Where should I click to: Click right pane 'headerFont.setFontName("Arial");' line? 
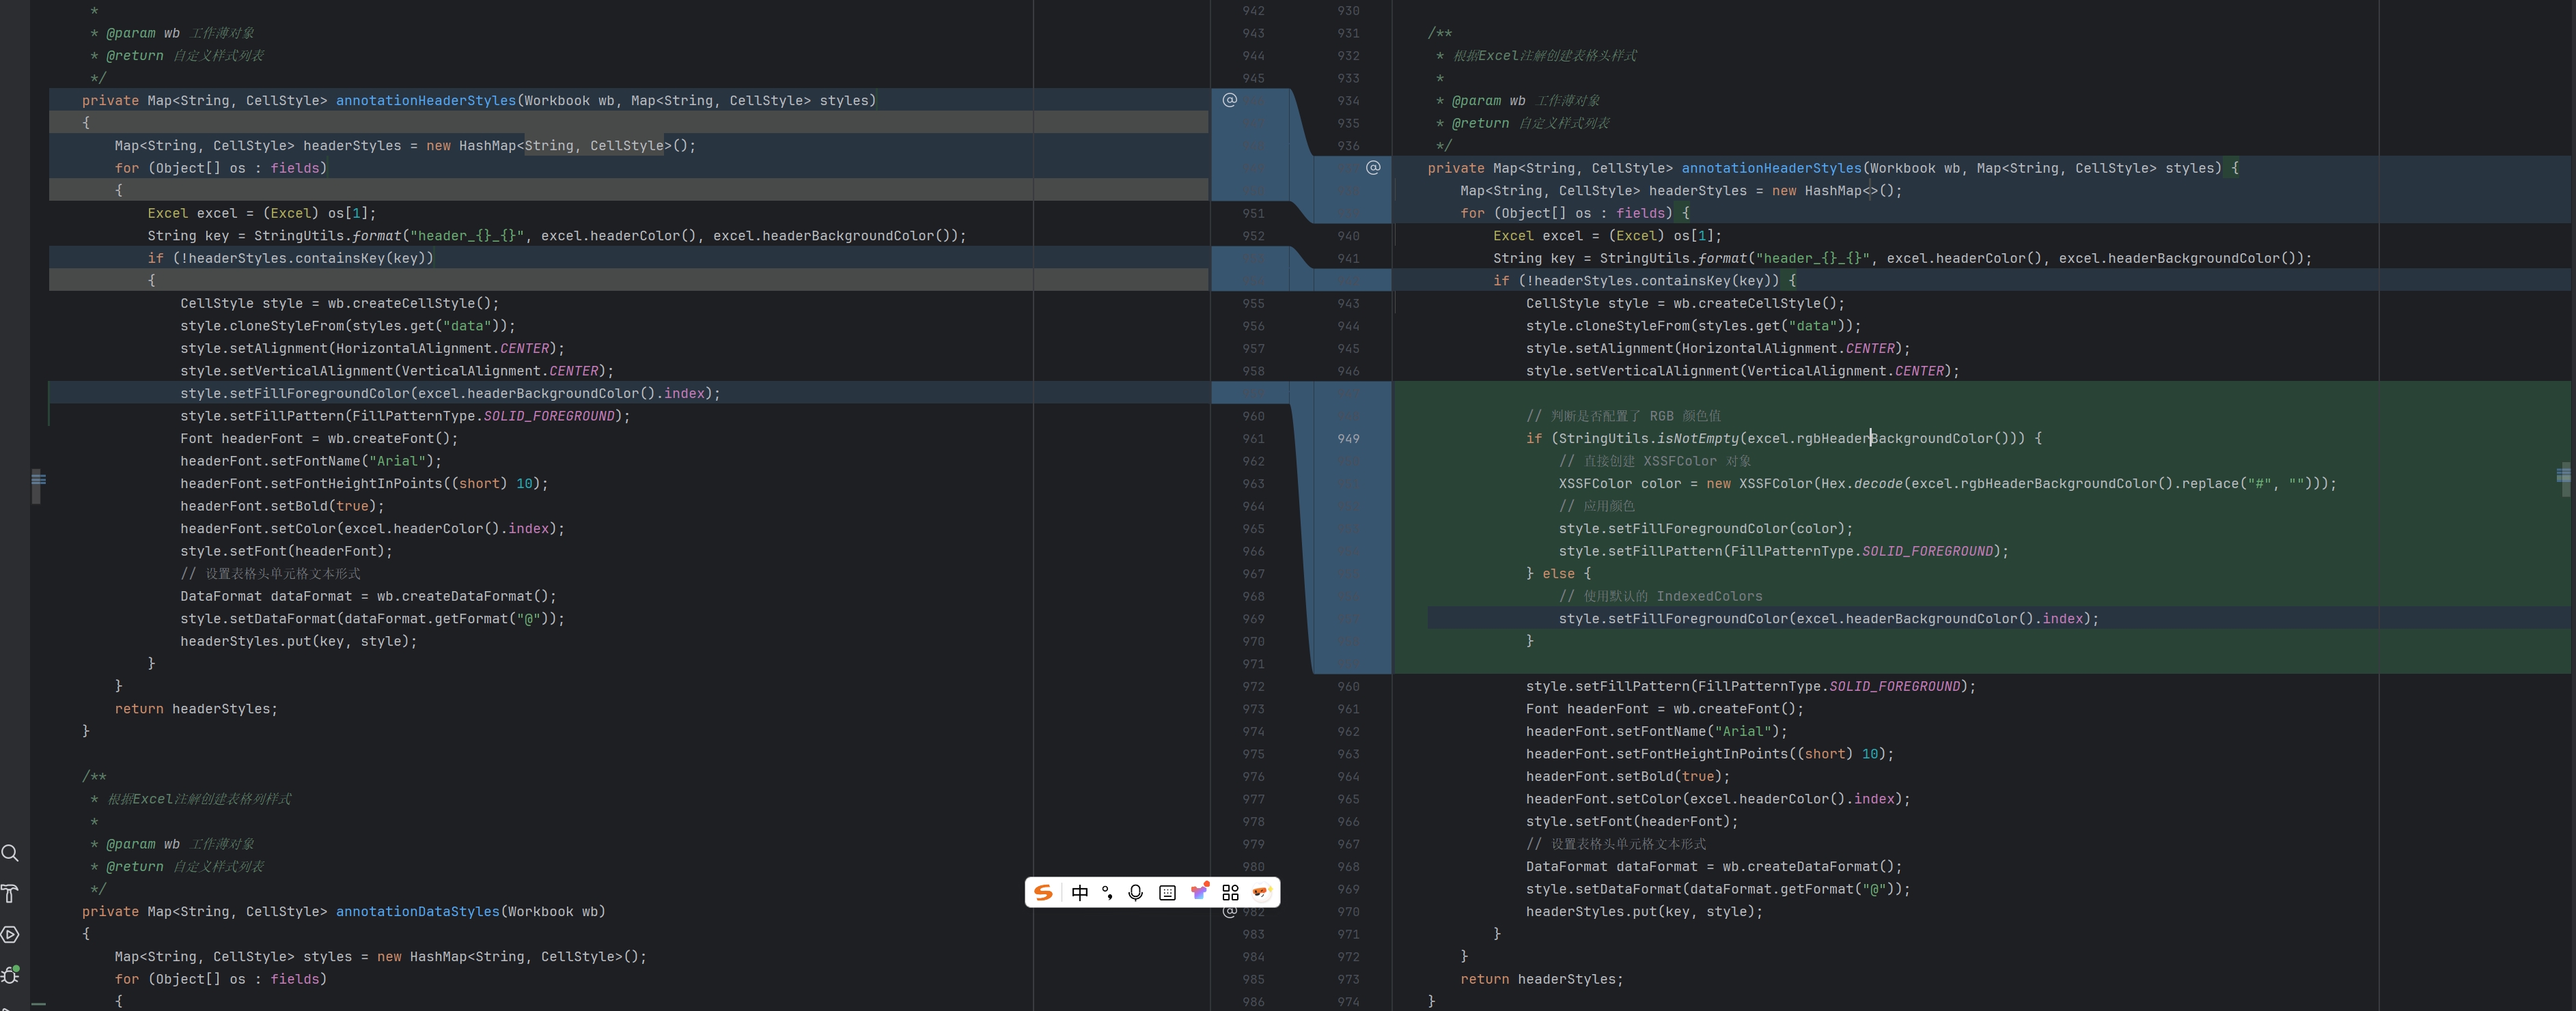click(x=1656, y=731)
